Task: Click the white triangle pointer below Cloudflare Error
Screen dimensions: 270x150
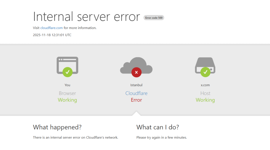Action: click(x=136, y=114)
